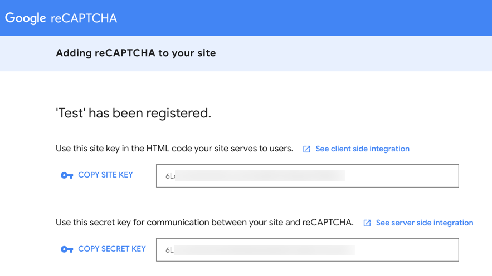Click an empty area of the blue header bar
Viewport: 492px width, 276px height.
coord(301,18)
